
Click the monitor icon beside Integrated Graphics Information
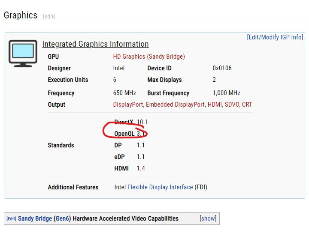click(x=23, y=54)
